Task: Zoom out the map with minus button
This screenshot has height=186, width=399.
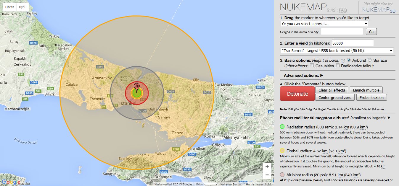Action: coord(267,175)
